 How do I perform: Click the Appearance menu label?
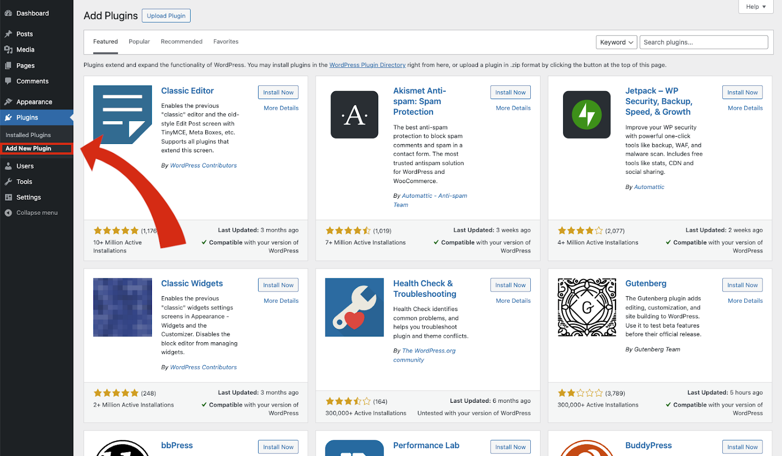[34, 102]
